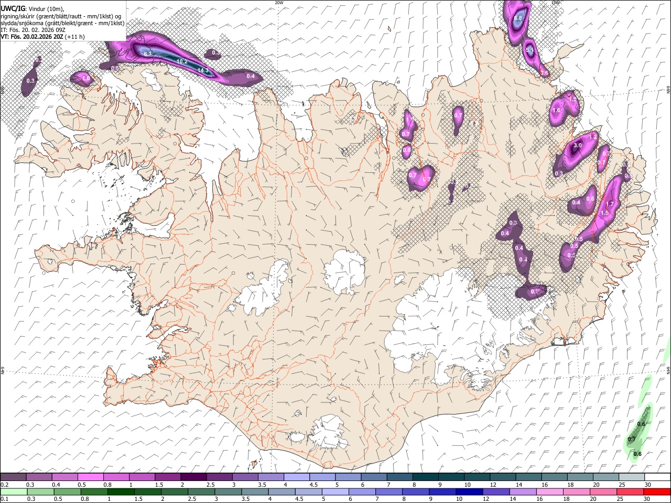The height and width of the screenshot is (503, 671).
Task: Click the 1.0 precipitation value in the northwest
Action: [x=86, y=79]
